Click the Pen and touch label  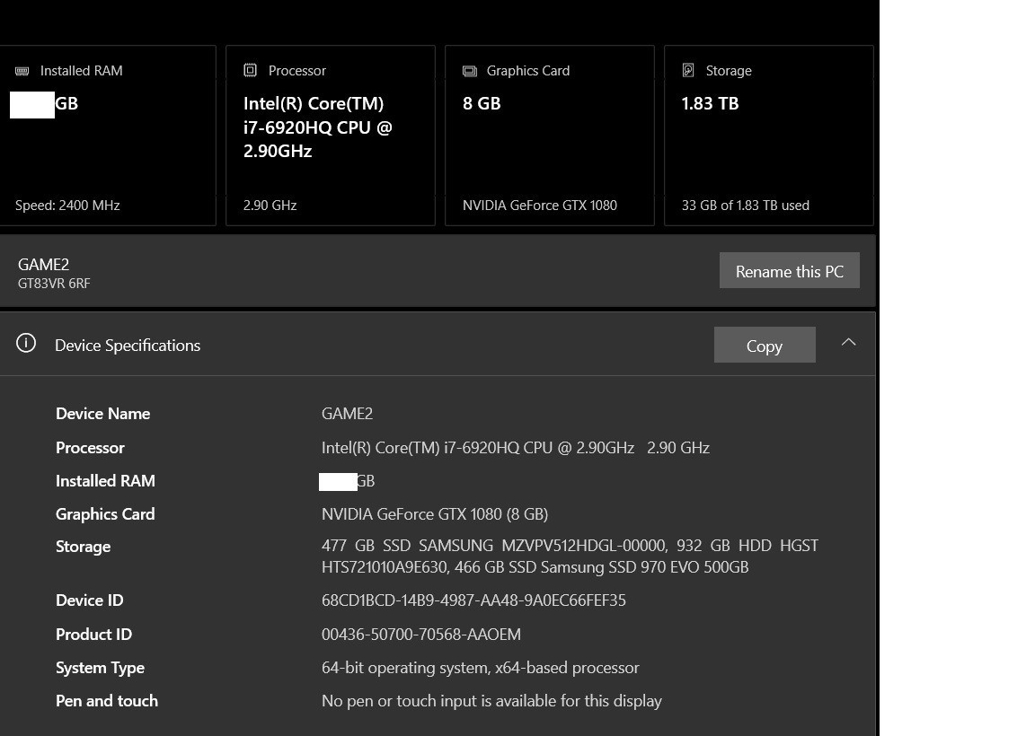(107, 700)
